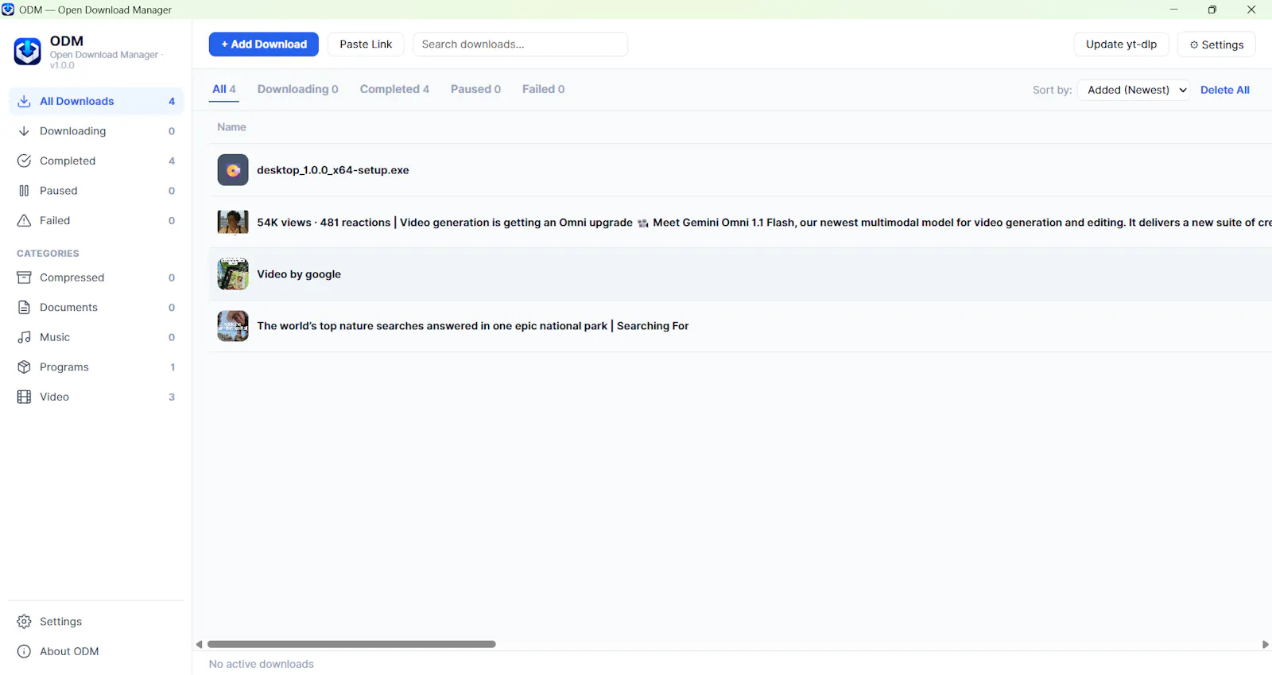Viewport: 1272px width, 675px height.
Task: Click the Add Download button
Action: point(264,45)
